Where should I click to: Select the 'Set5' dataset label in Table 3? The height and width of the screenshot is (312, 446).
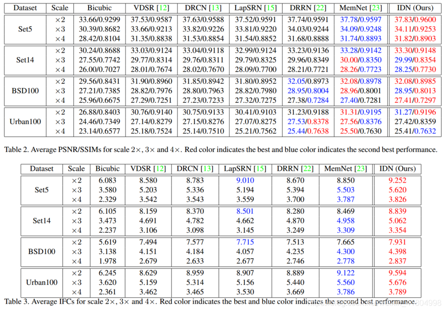click(41, 189)
